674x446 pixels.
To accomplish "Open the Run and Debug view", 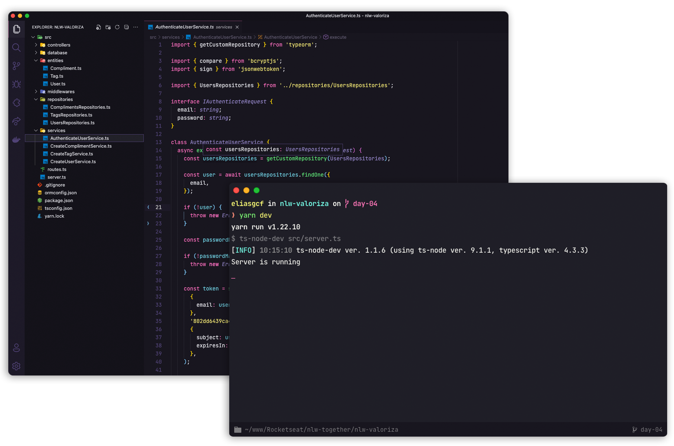I will coord(16,84).
